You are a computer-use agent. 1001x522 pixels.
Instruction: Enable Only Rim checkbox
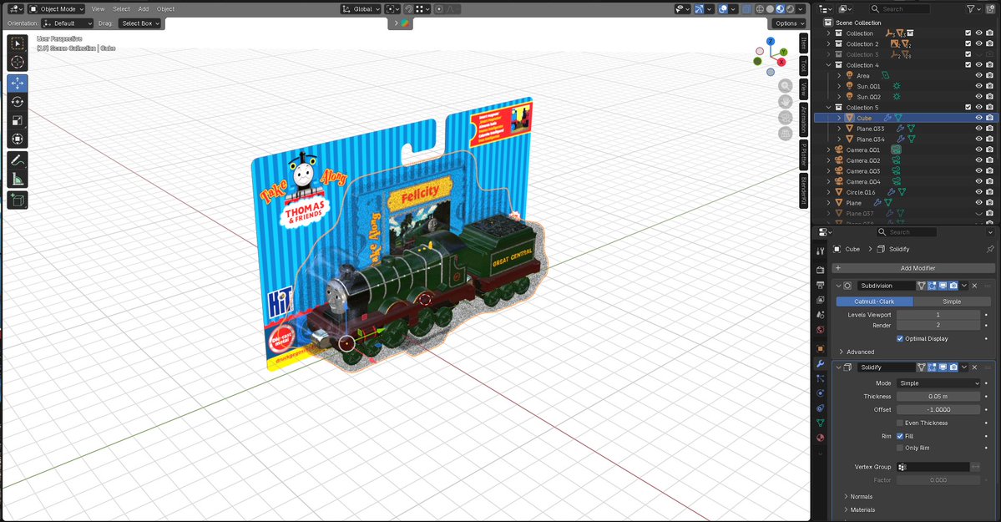pos(899,448)
